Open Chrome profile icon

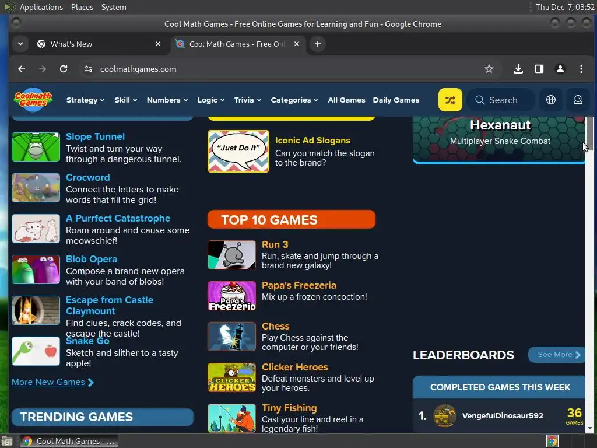[560, 69]
